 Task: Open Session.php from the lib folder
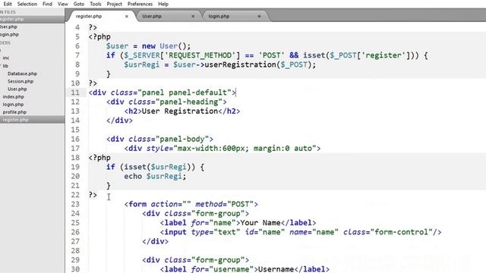(21, 81)
